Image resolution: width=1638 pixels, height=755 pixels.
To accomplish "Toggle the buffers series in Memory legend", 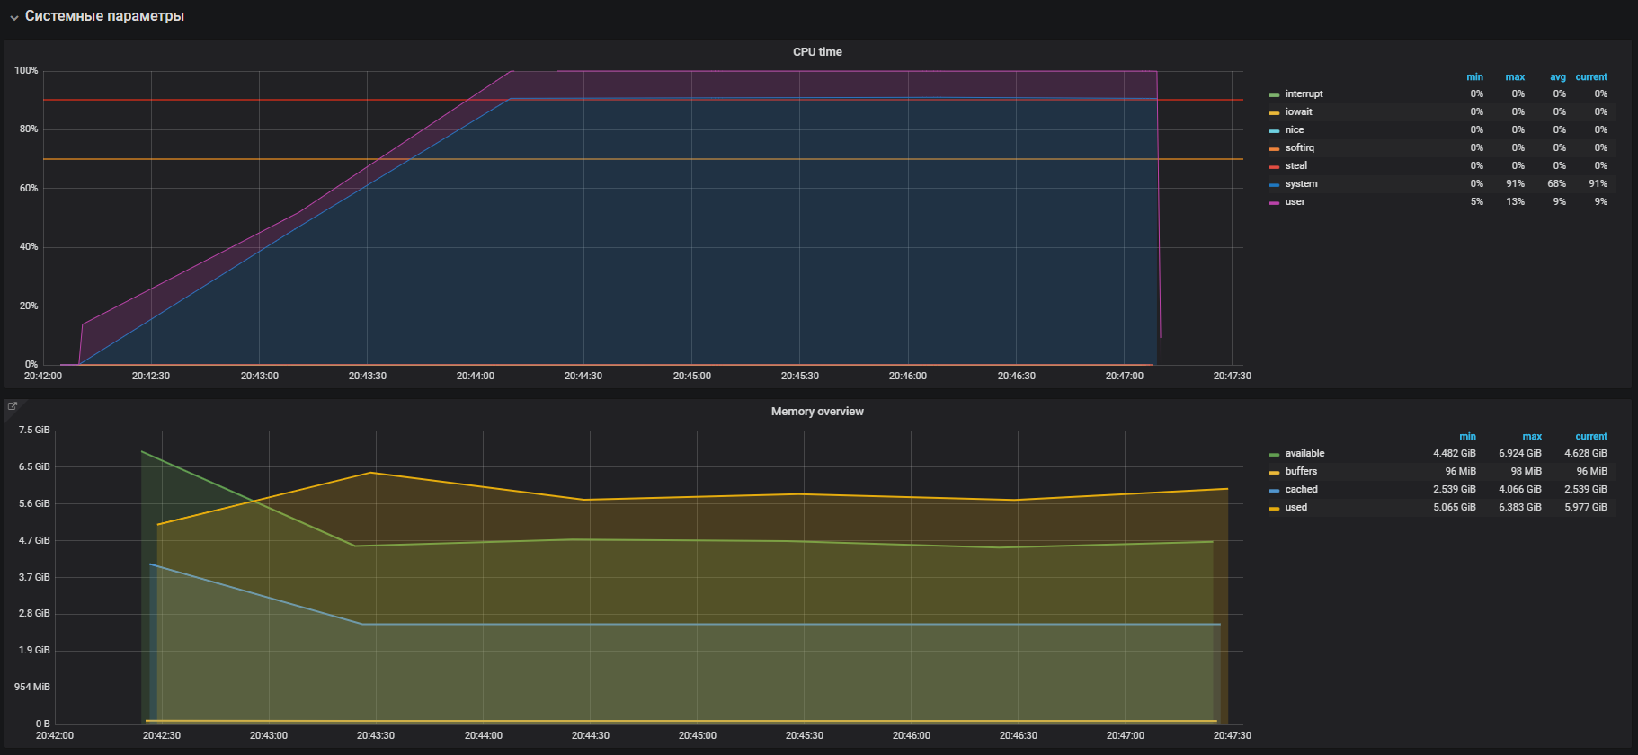I will point(1301,471).
